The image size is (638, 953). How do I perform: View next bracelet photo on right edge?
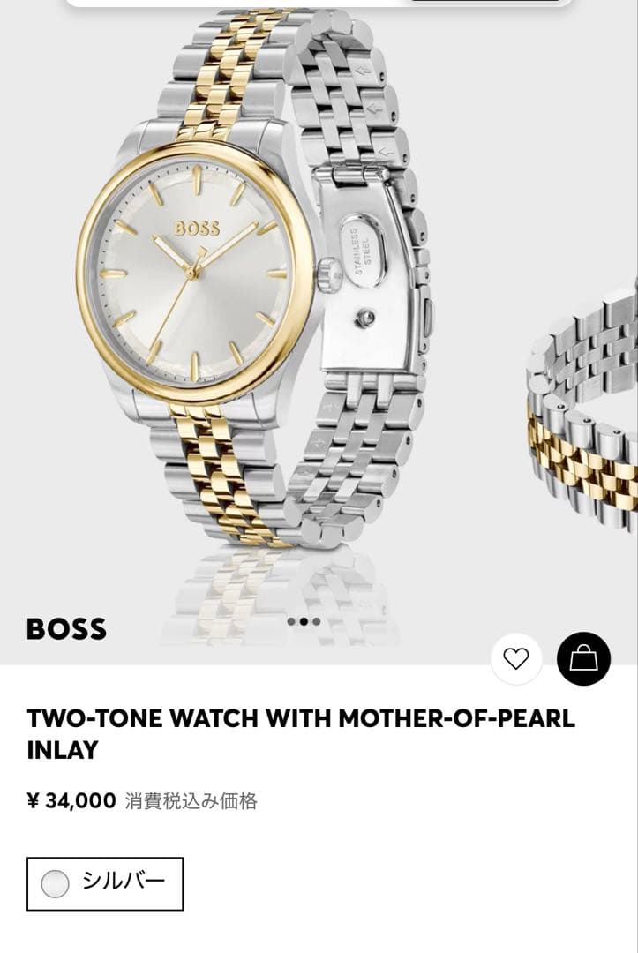click(582, 413)
